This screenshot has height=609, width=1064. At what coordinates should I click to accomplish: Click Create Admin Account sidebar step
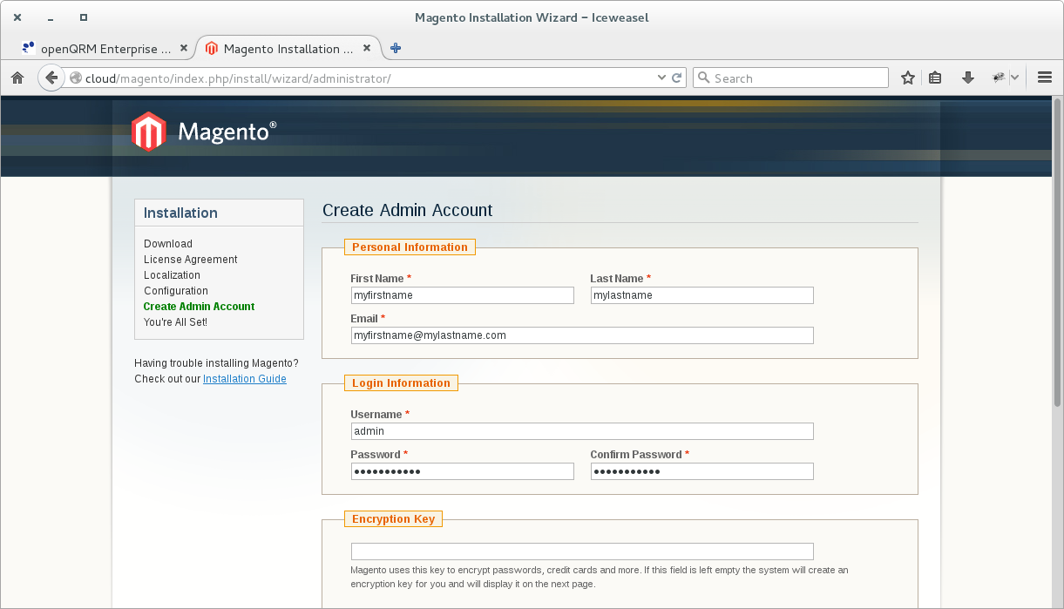(200, 307)
